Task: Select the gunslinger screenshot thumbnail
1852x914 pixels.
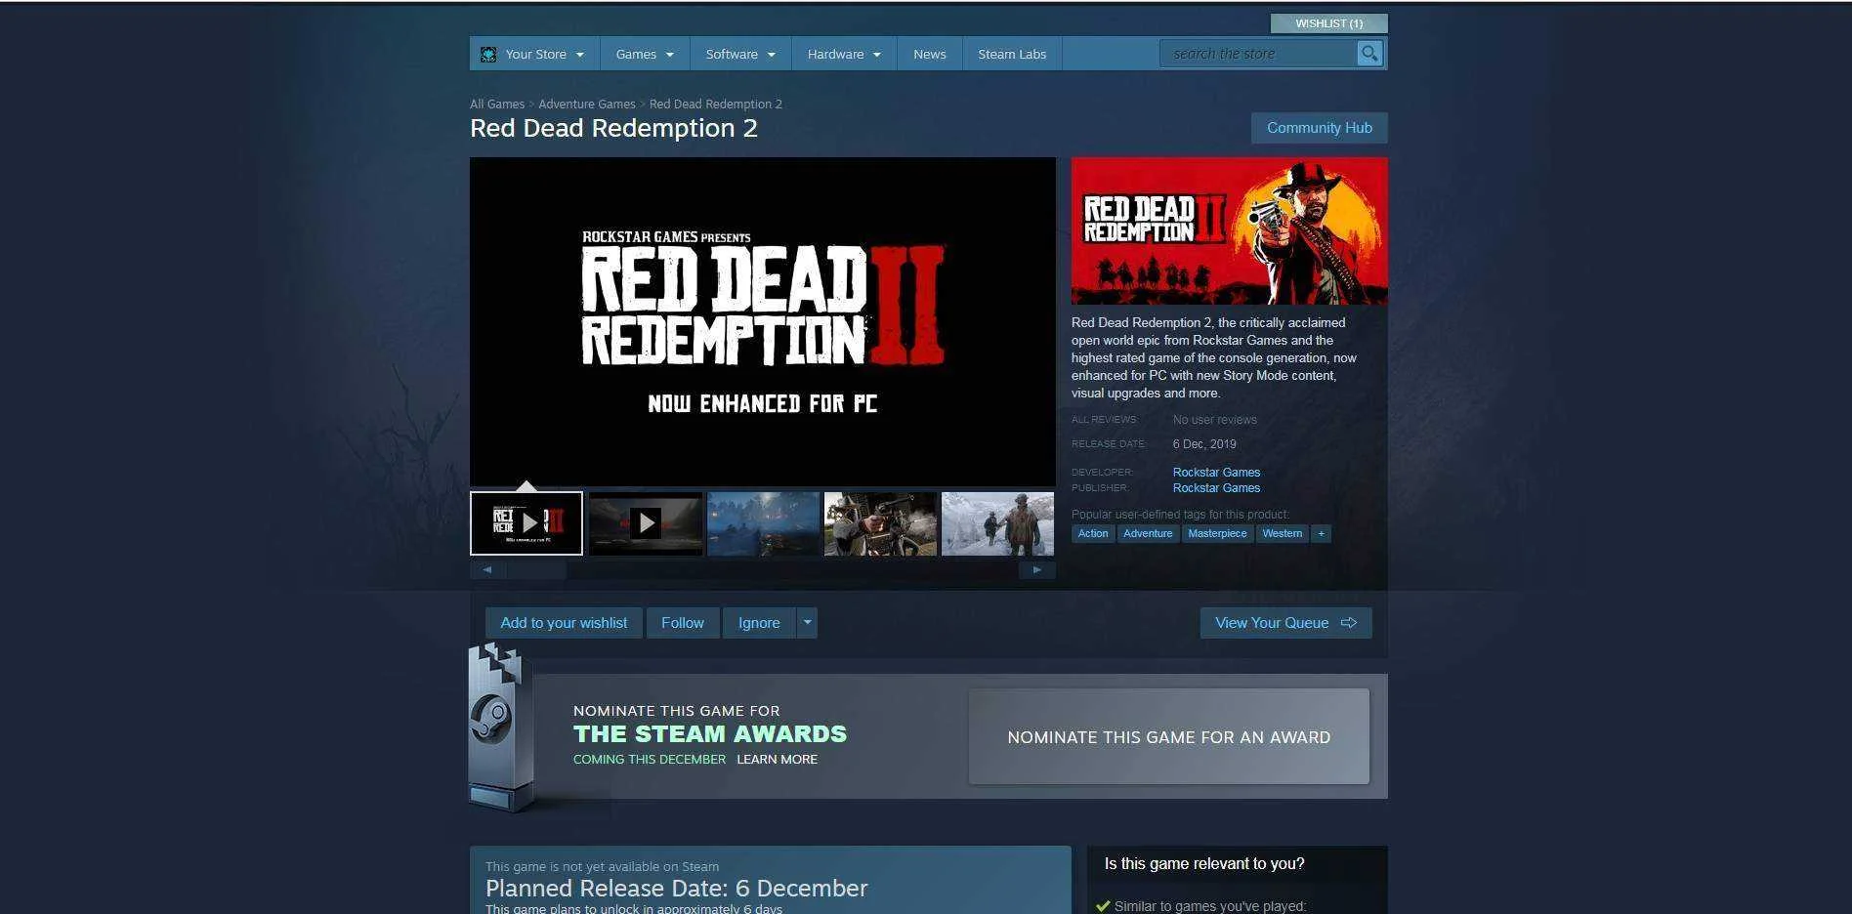Action: [x=880, y=523]
